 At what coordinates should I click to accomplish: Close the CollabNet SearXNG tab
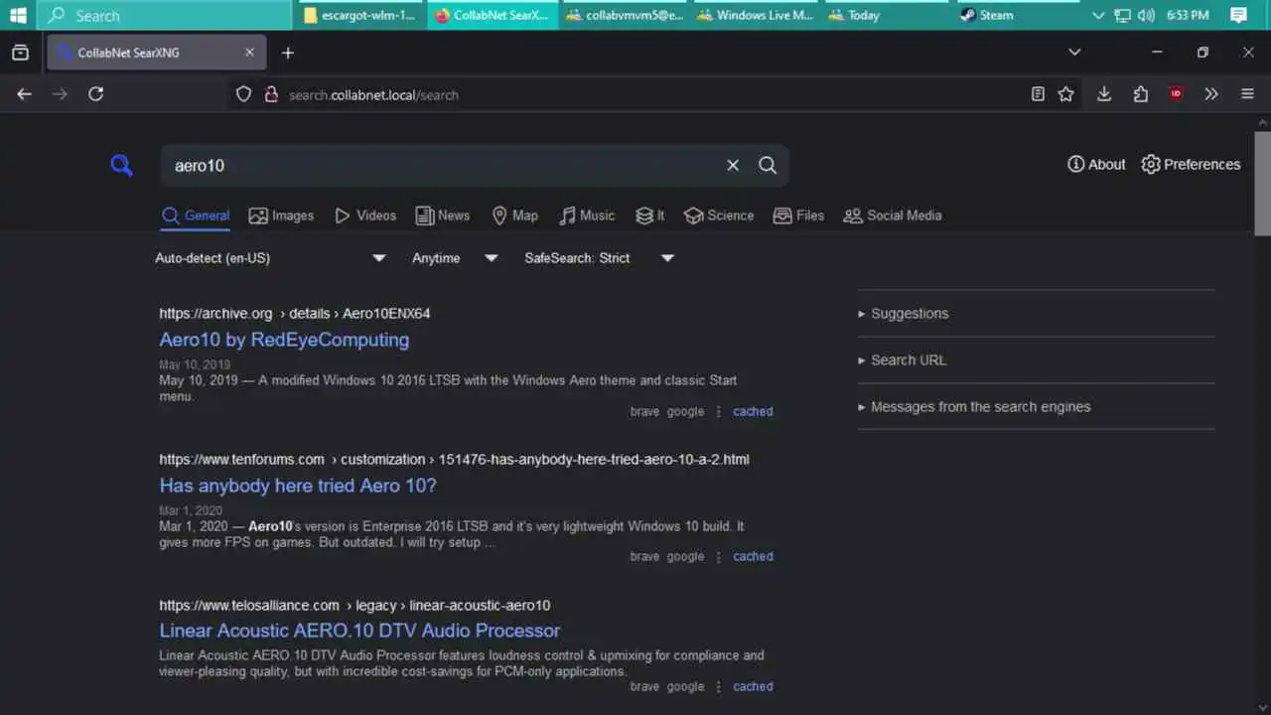point(249,53)
